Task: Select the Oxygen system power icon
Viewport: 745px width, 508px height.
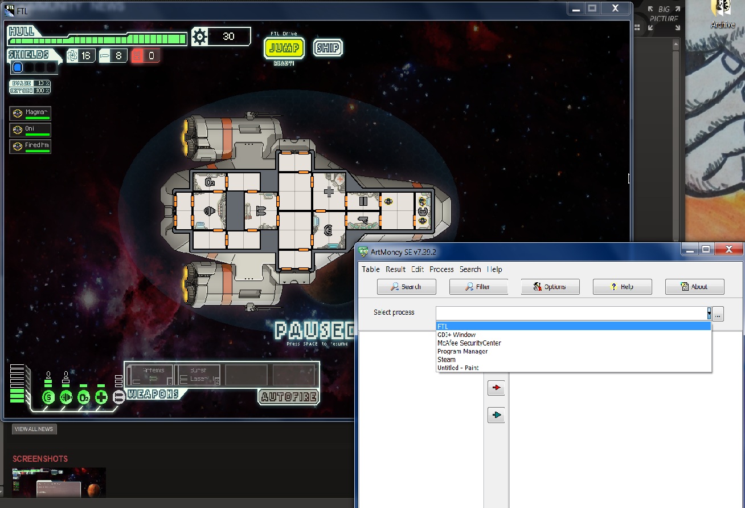Action: pyautogui.click(x=84, y=397)
